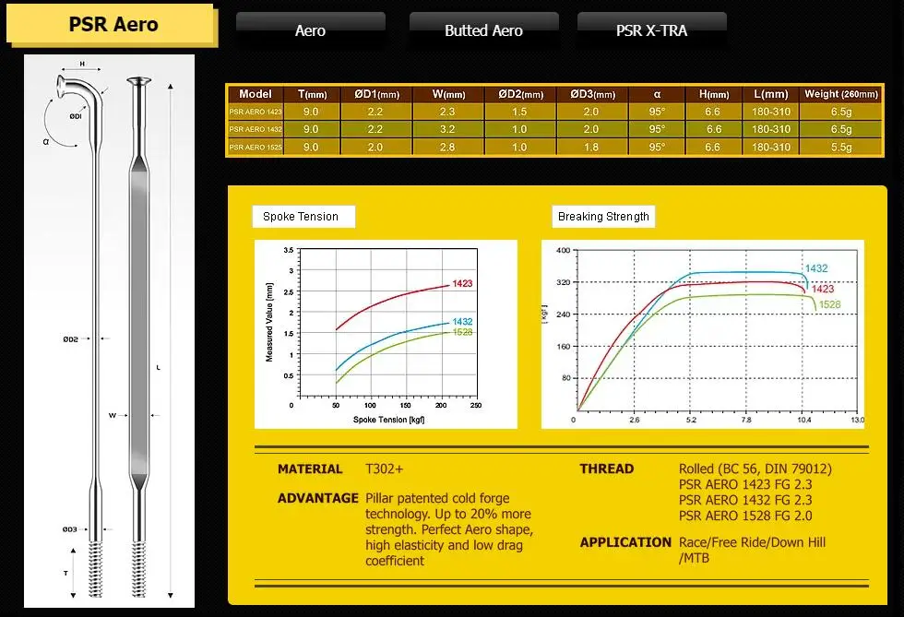Click the 'W(mm)' column header
Image resolution: width=904 pixels, height=617 pixels.
448,94
